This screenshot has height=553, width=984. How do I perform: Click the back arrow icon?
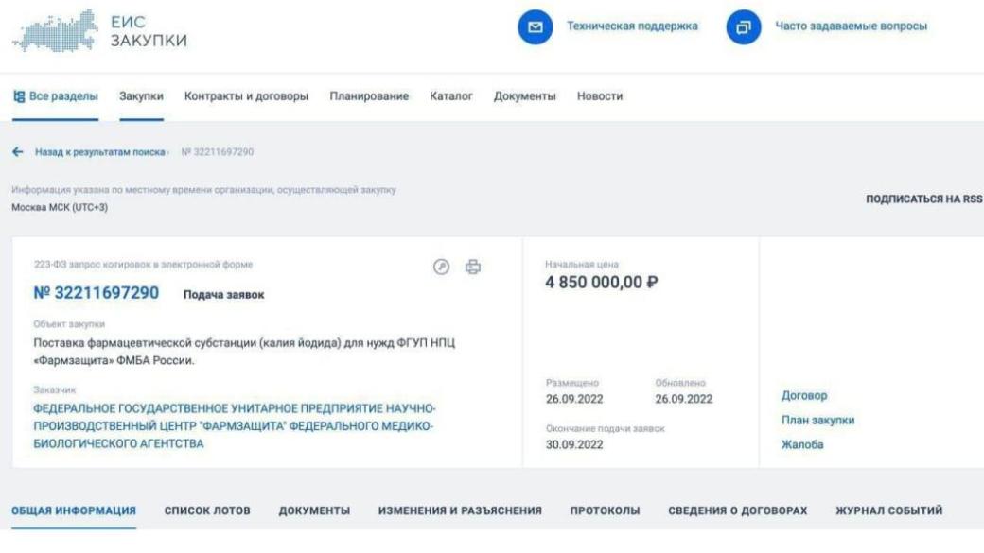coord(17,152)
